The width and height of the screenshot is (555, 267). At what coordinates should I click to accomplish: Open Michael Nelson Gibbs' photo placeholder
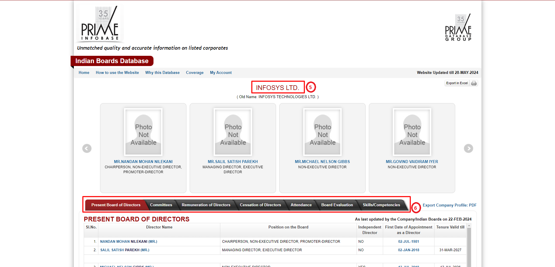point(322,132)
